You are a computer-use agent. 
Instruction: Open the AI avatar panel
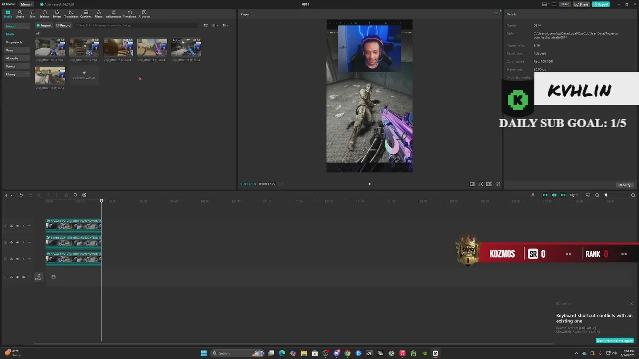(x=144, y=14)
